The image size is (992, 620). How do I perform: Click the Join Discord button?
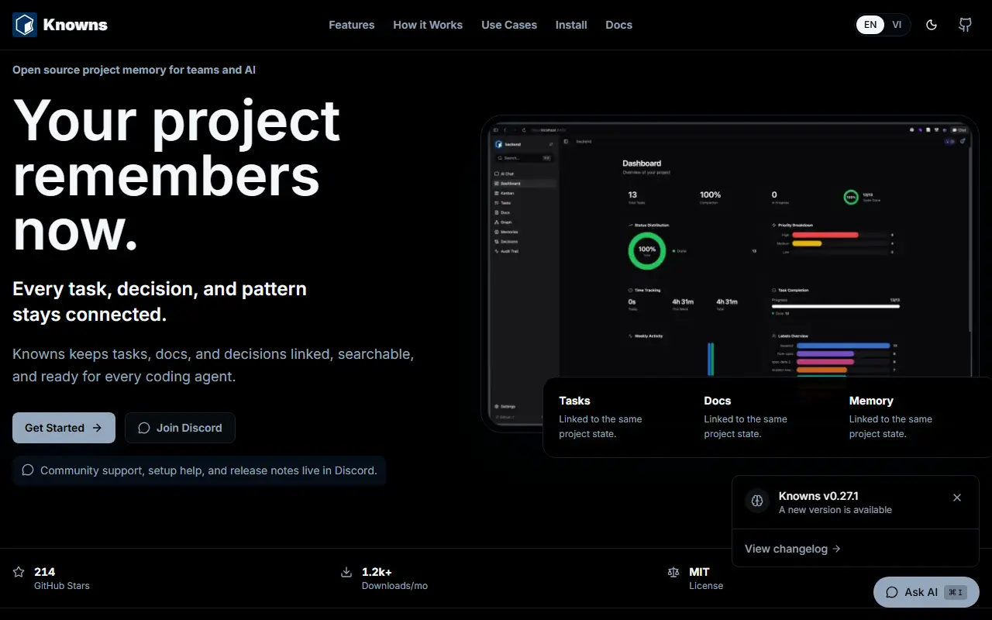pos(180,428)
